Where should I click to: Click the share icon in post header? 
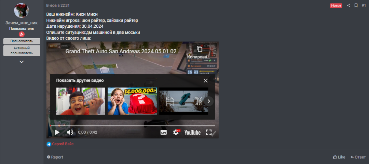(348, 5)
